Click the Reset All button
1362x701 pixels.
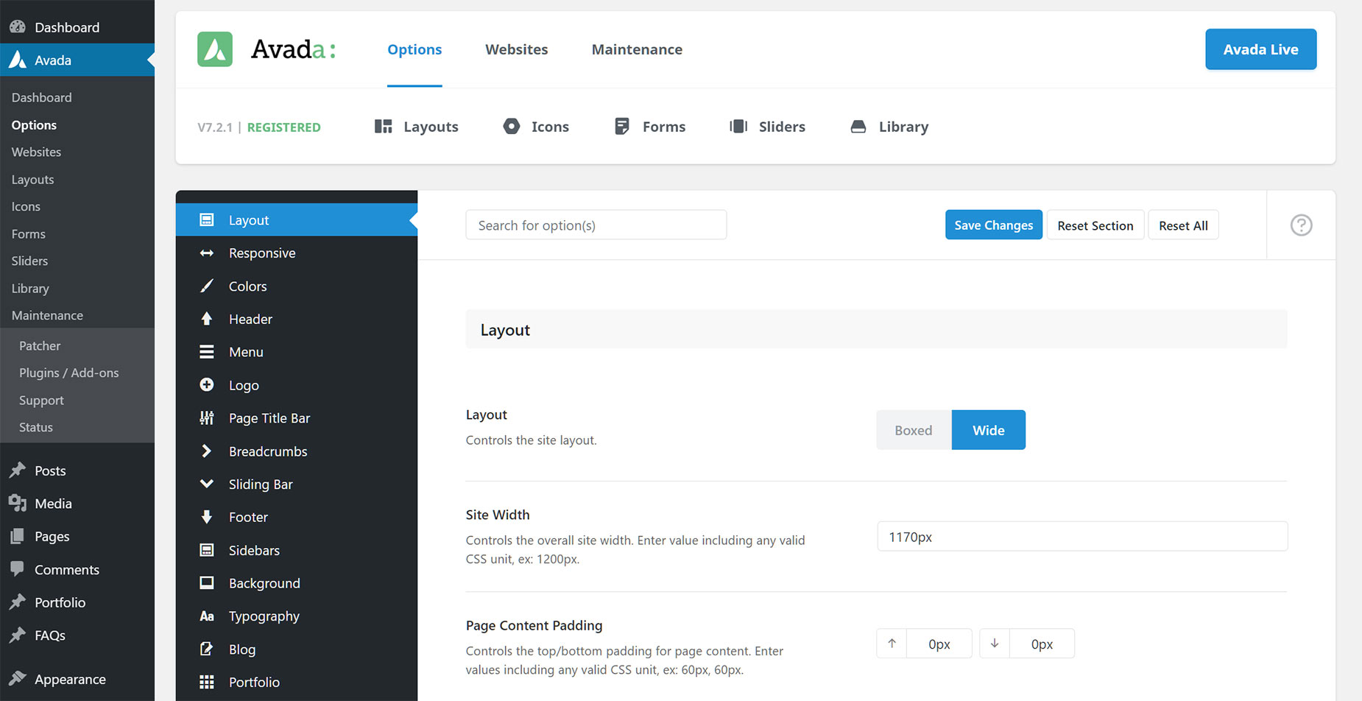[1183, 225]
